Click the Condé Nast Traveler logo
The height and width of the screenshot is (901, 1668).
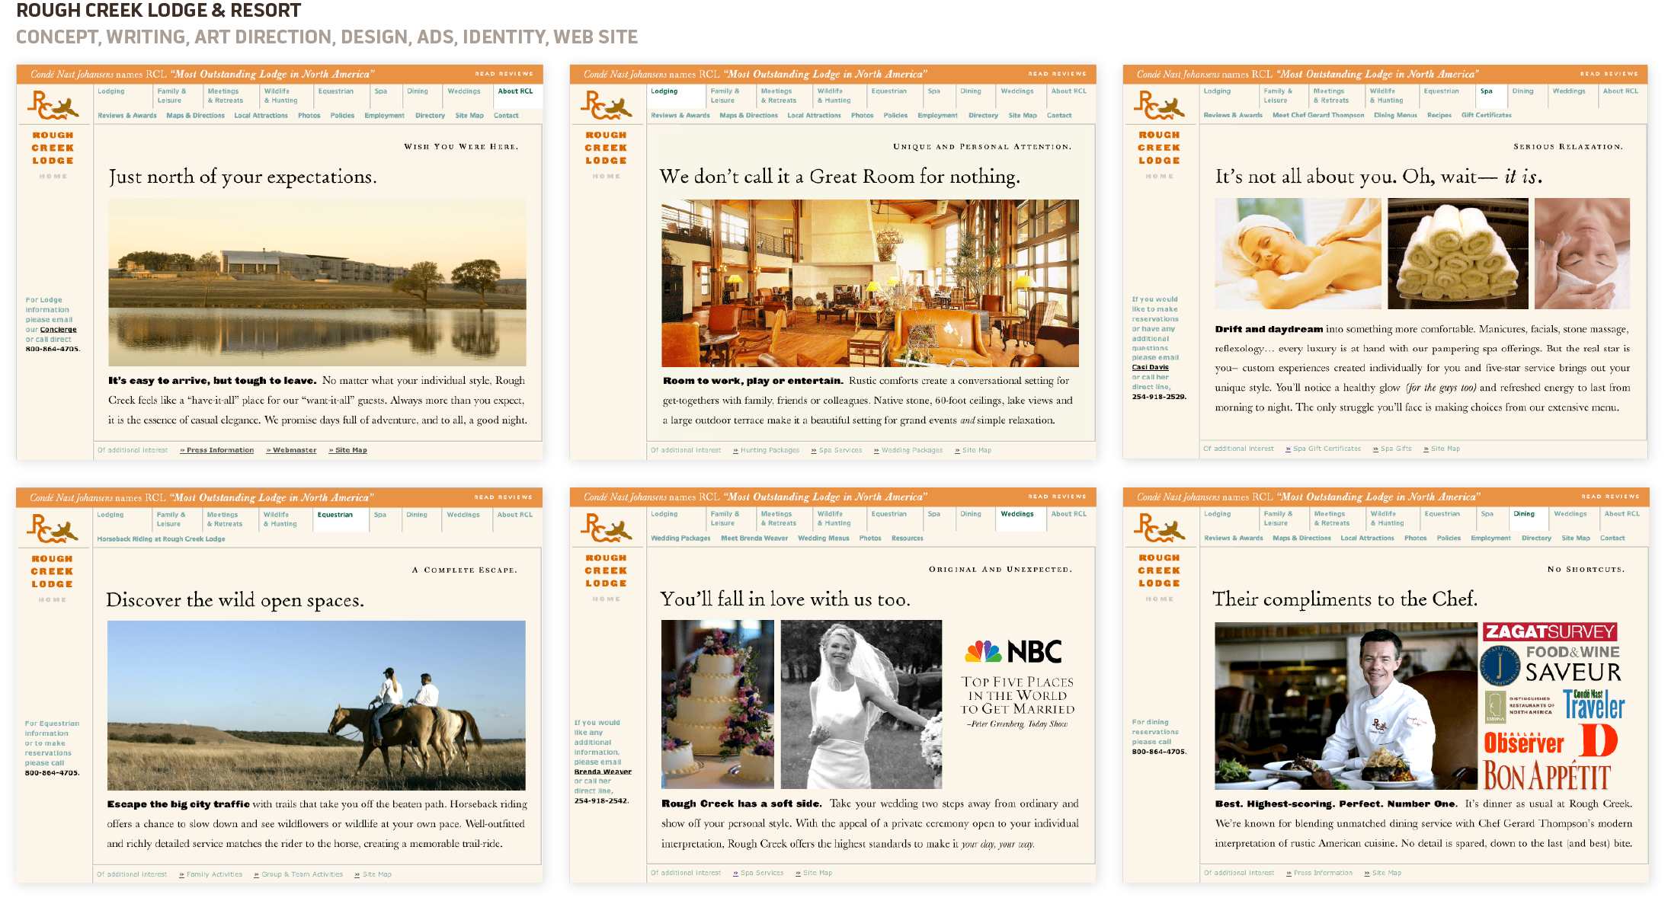[1593, 705]
